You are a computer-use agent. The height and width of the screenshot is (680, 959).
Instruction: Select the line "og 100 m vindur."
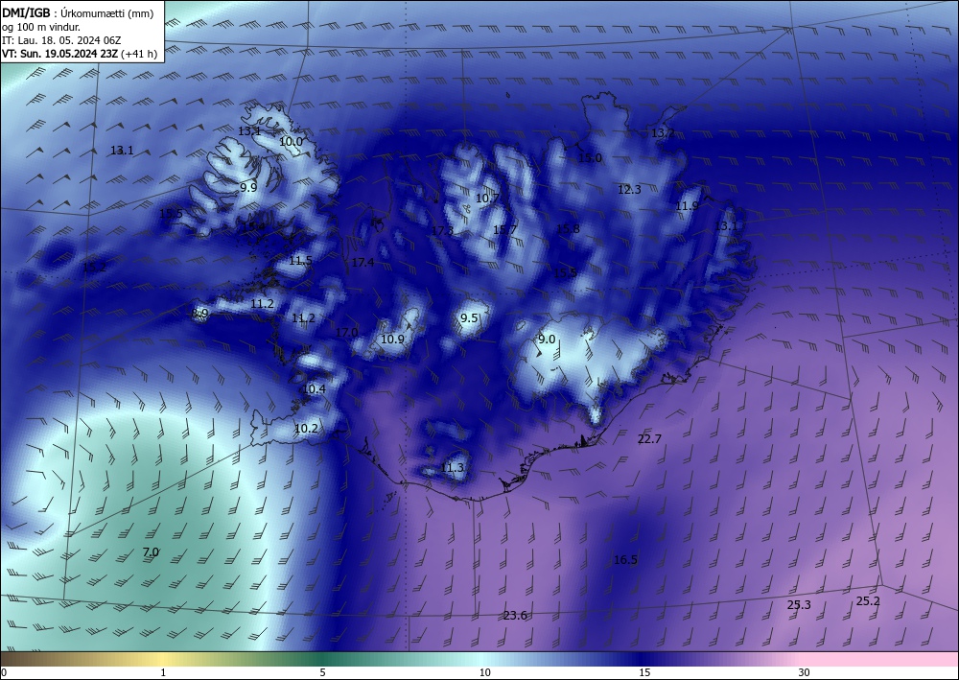(x=41, y=27)
